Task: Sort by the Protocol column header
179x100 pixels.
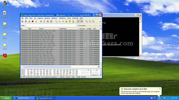Action: click(x=82, y=29)
